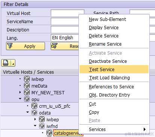
Task: Click the funnel icon on Reset button
Action: pyautogui.click(x=54, y=46)
